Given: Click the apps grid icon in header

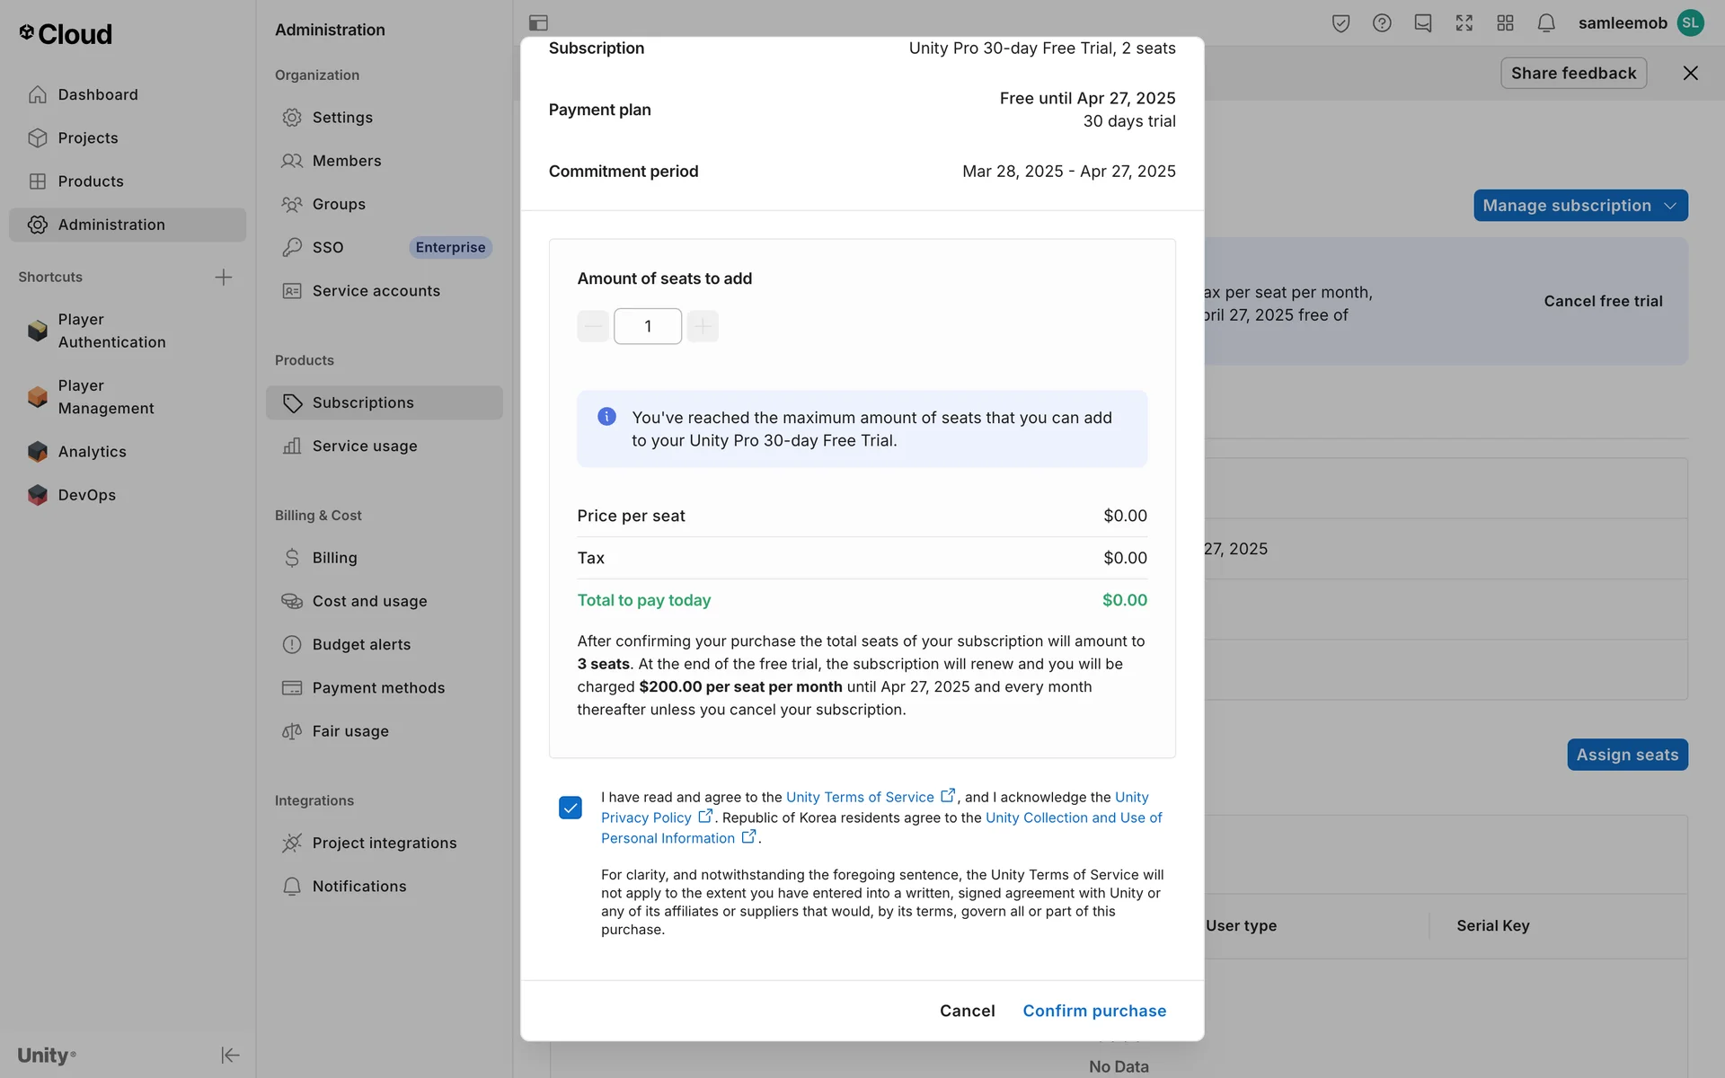Looking at the screenshot, I should point(1505,23).
